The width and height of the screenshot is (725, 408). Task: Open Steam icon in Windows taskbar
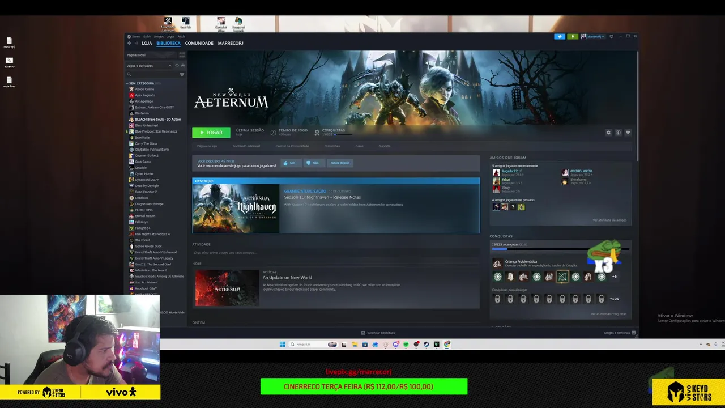click(427, 344)
